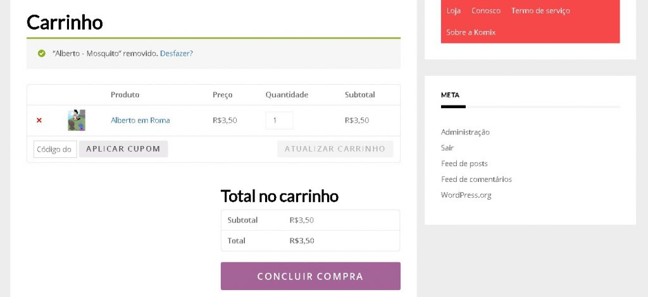Image resolution: width=648 pixels, height=297 pixels.
Task: Select Sobre a Komix menu item
Action: pyautogui.click(x=471, y=32)
